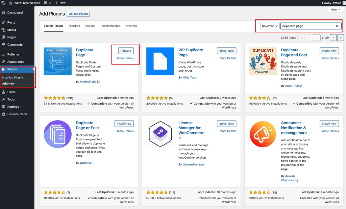This screenshot has width=346, height=209.
Task: Click the Duplicate Page or Post purple icon
Action: click(x=57, y=134)
